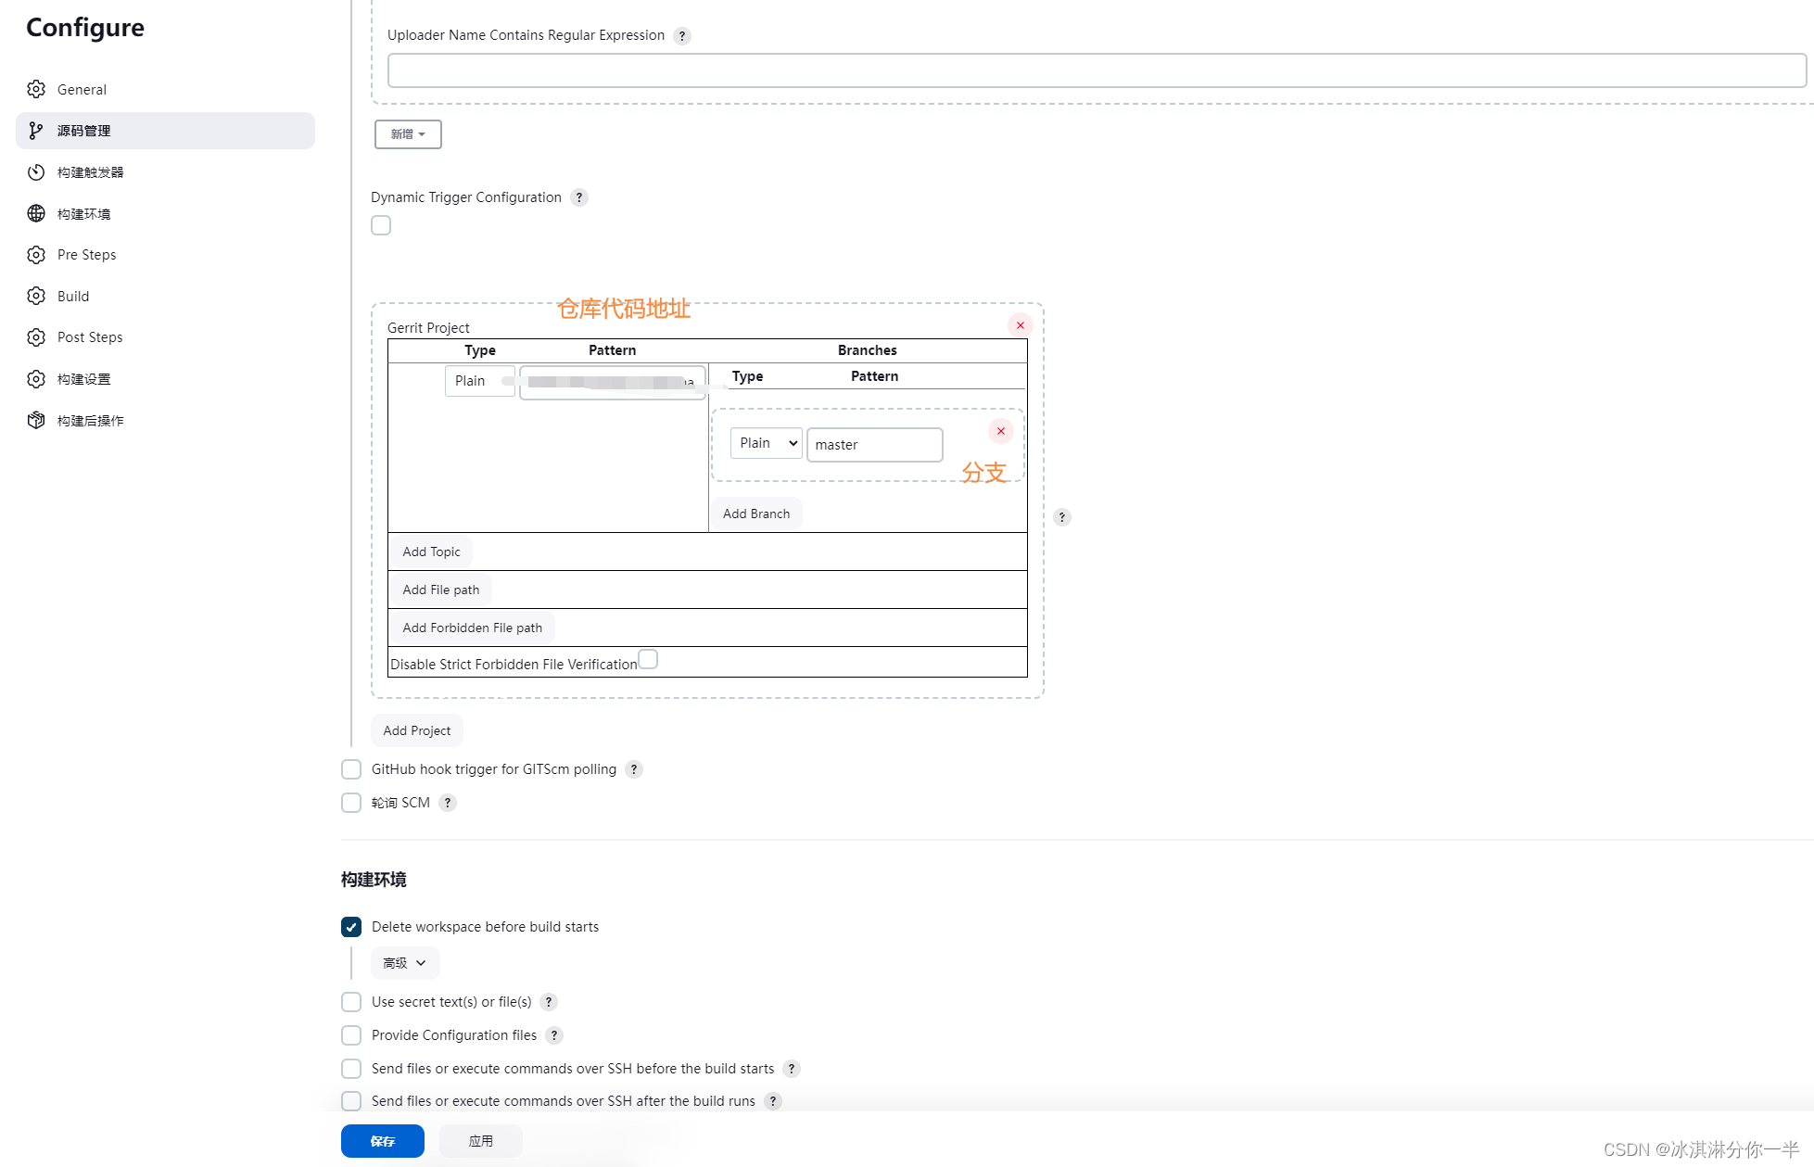Click the Post Steps settings icon
The image size is (1814, 1167).
pyautogui.click(x=37, y=337)
